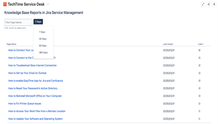218x124 pixels.
Task: Sort the table by Page Name column
Action: [12, 44]
